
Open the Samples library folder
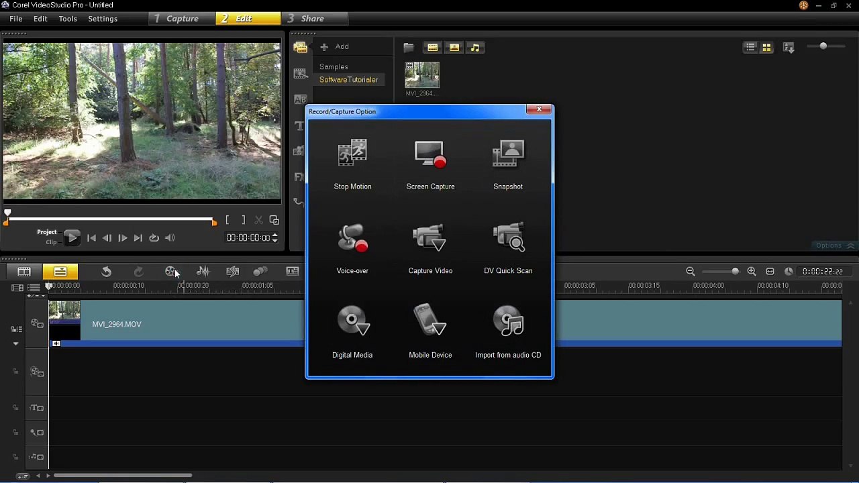[x=334, y=67]
